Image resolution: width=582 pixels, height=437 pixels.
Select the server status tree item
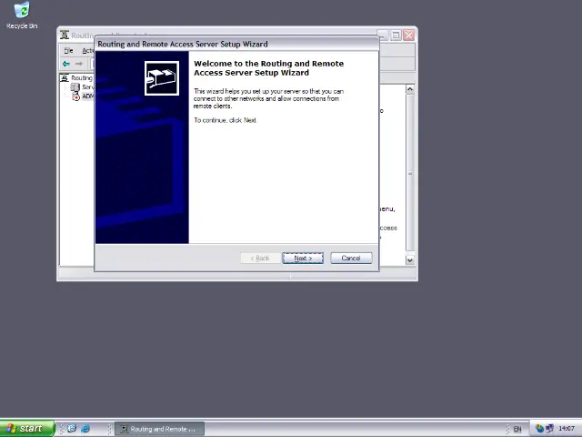click(76, 87)
